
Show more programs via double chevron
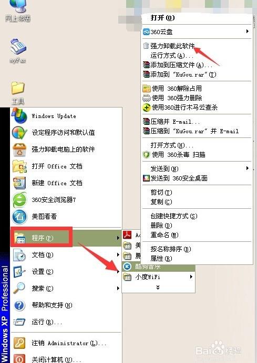click(x=158, y=287)
